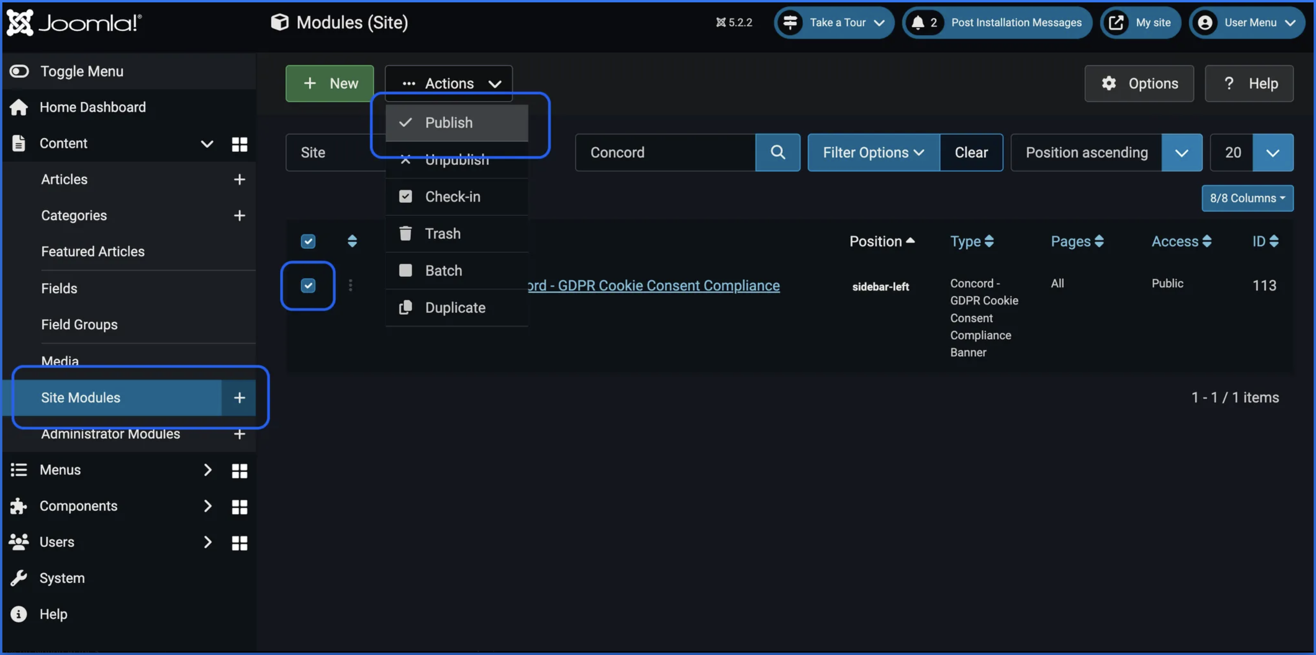
Task: Click the ID value 113
Action: pyautogui.click(x=1264, y=285)
